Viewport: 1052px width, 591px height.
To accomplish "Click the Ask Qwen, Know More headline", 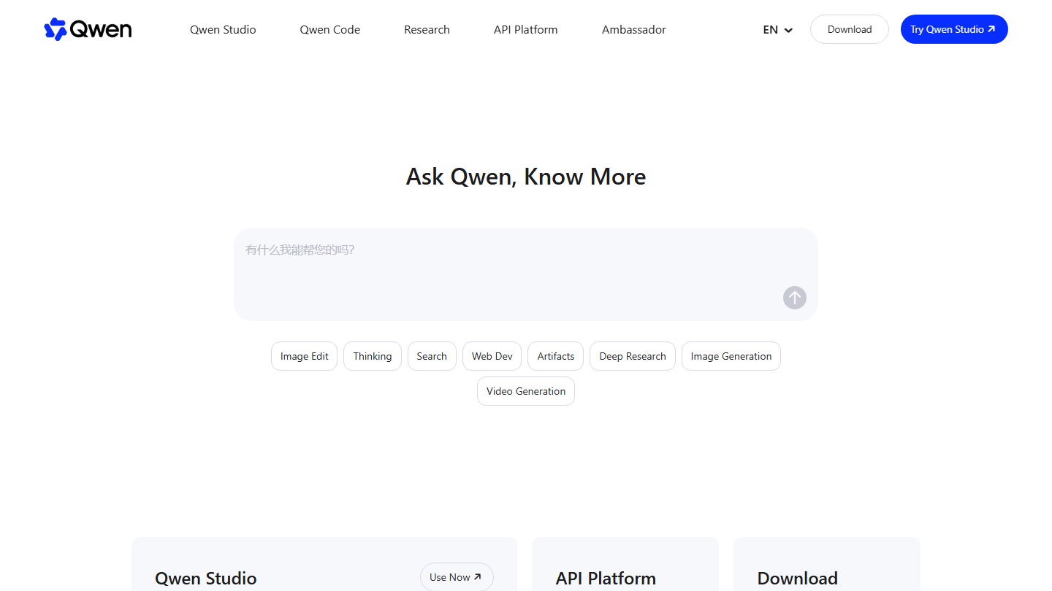I will point(526,177).
